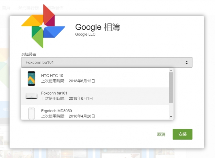The height and width of the screenshot is (158, 215).
Task: Click the 選擇裝置 label
Action: [x=29, y=54]
